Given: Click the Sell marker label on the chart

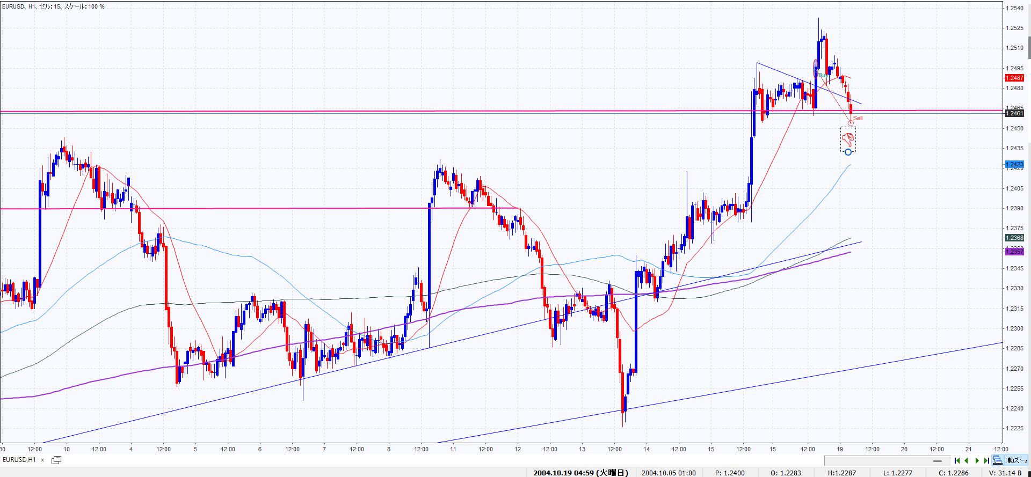Looking at the screenshot, I should click(x=858, y=118).
